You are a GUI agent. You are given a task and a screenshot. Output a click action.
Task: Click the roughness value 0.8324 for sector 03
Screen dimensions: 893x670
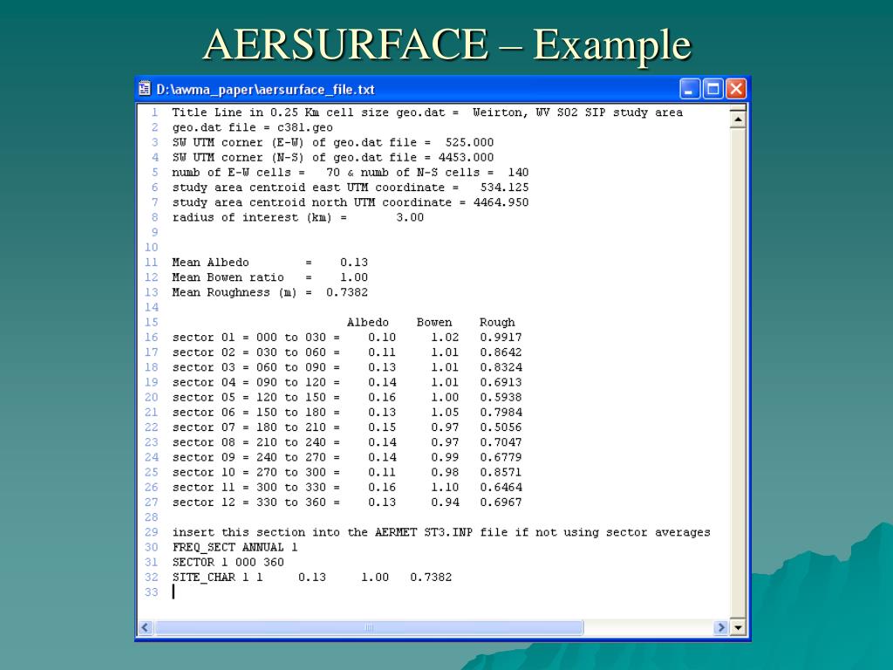[x=501, y=367]
